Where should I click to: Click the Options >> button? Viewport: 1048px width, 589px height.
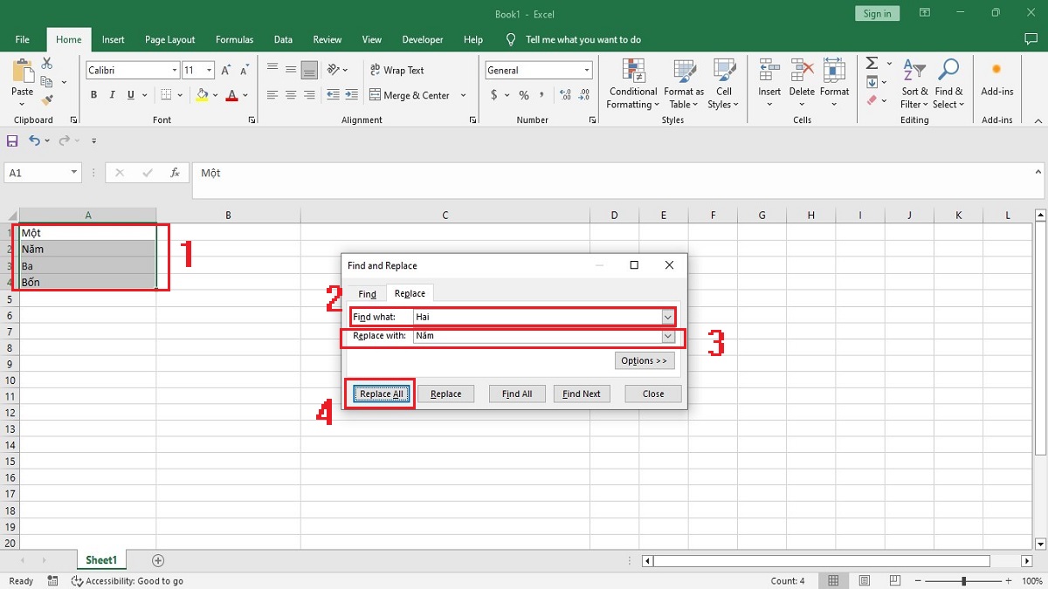(x=645, y=360)
